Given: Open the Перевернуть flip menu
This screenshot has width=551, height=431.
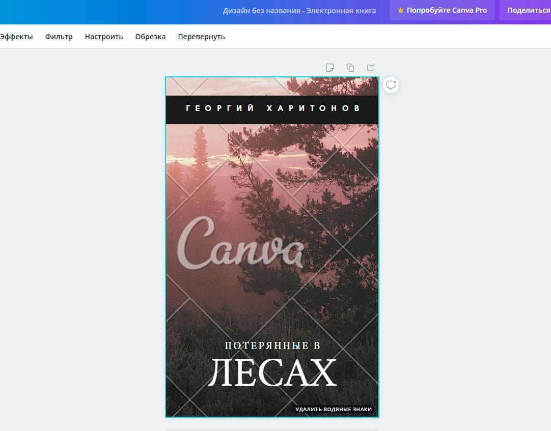Looking at the screenshot, I should (201, 37).
